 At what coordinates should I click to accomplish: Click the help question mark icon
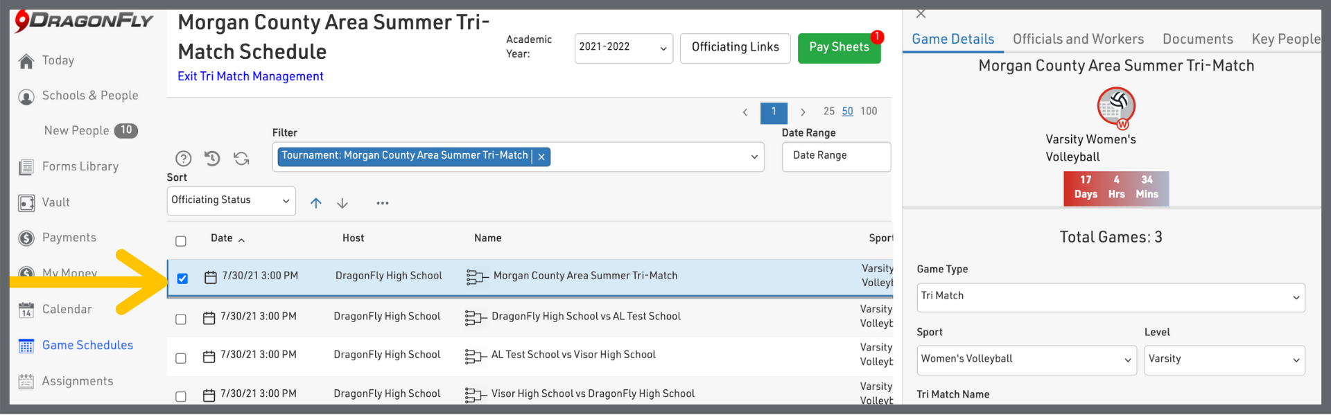(x=183, y=159)
